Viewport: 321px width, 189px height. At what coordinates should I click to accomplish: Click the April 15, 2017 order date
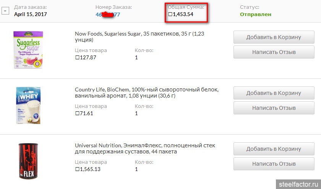pyautogui.click(x=31, y=15)
